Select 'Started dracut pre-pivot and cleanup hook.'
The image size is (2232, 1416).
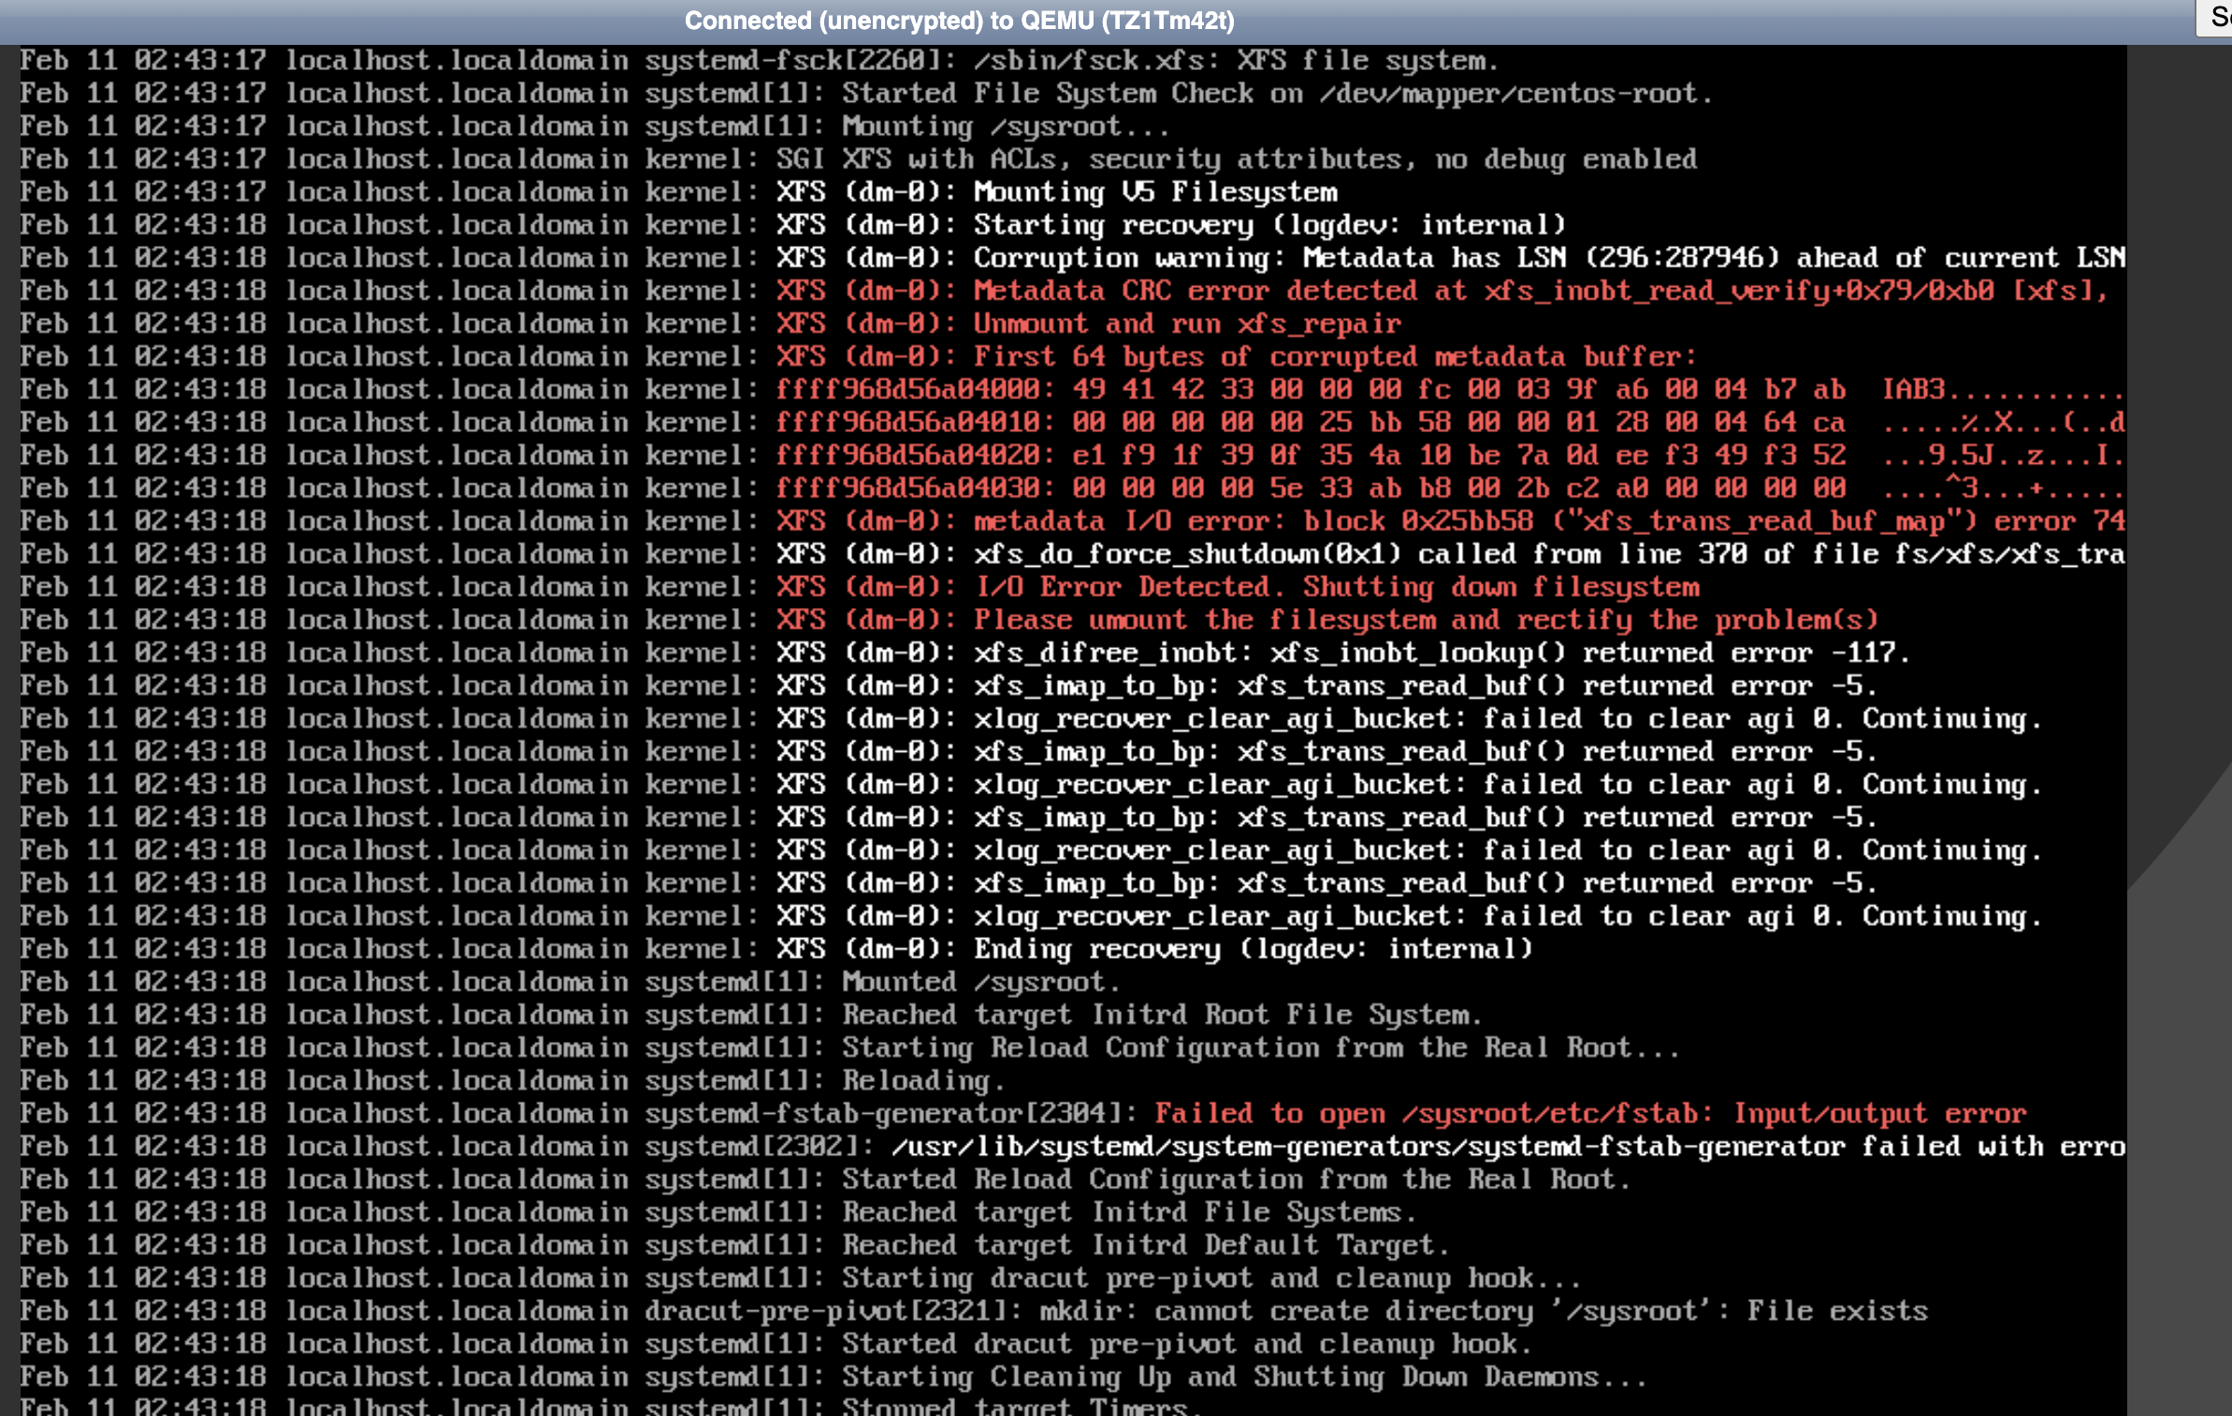pos(1186,1343)
